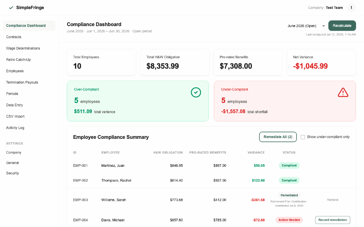Image resolution: width=364 pixels, height=227 pixels.
Task: Click the PRO-RATED BENEFITS column header
Action: click(207, 152)
